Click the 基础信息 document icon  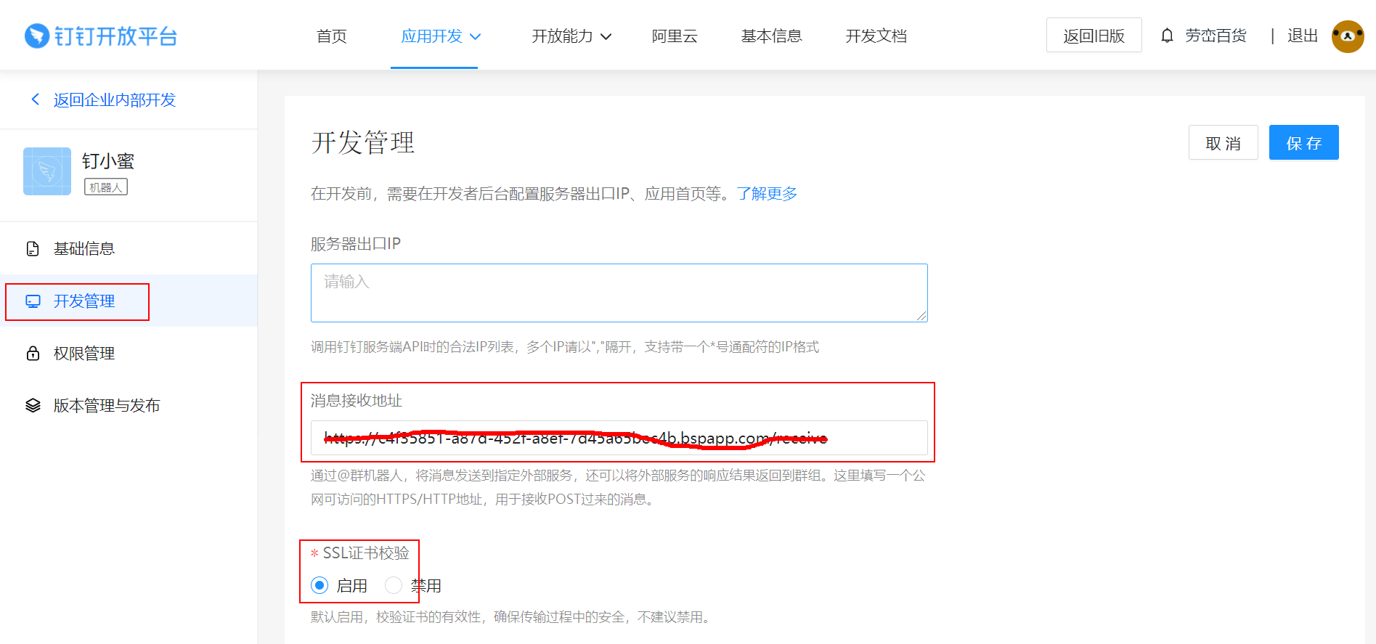point(33,249)
